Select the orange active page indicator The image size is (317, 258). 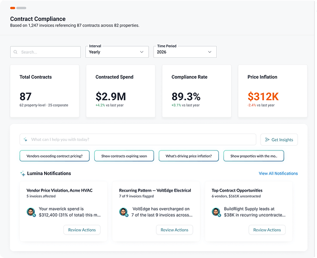point(13,8)
